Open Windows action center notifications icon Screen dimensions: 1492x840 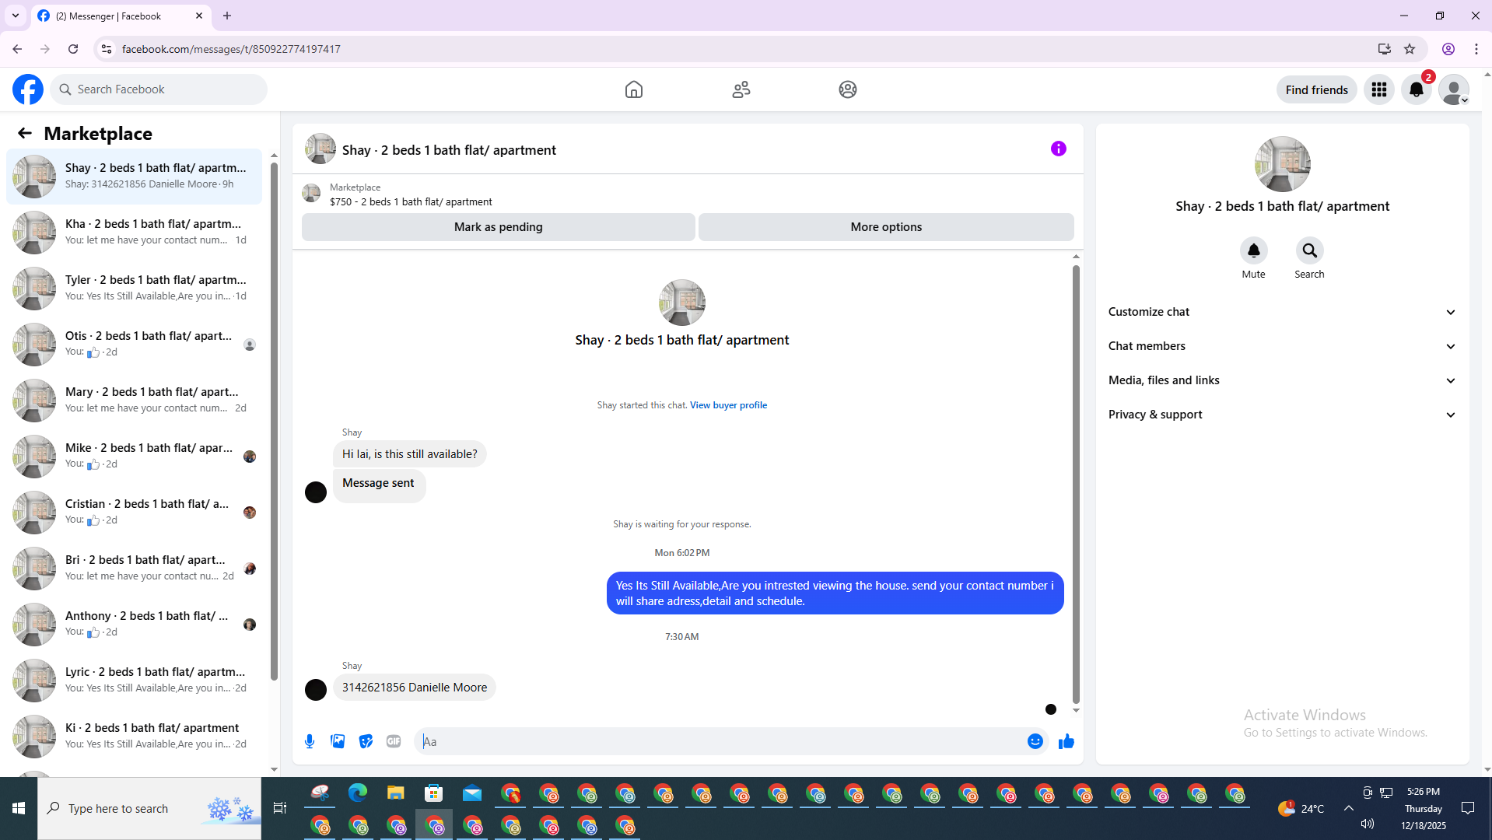pyautogui.click(x=1468, y=809)
